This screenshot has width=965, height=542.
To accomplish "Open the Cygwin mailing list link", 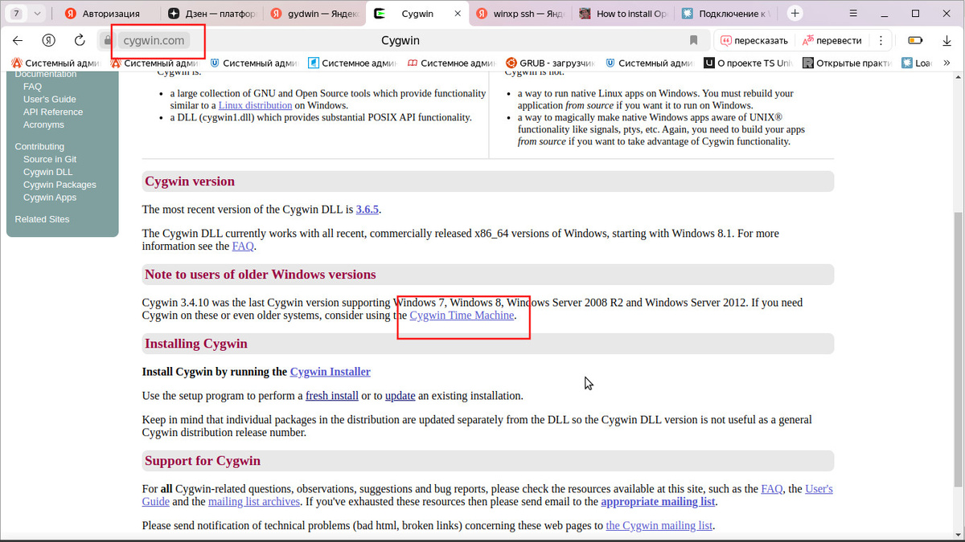I will [659, 526].
